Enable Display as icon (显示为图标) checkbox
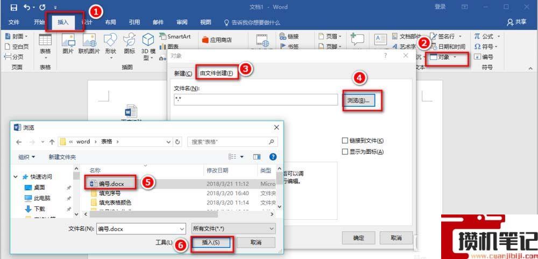Image resolution: width=538 pixels, height=259 pixels. [345, 152]
